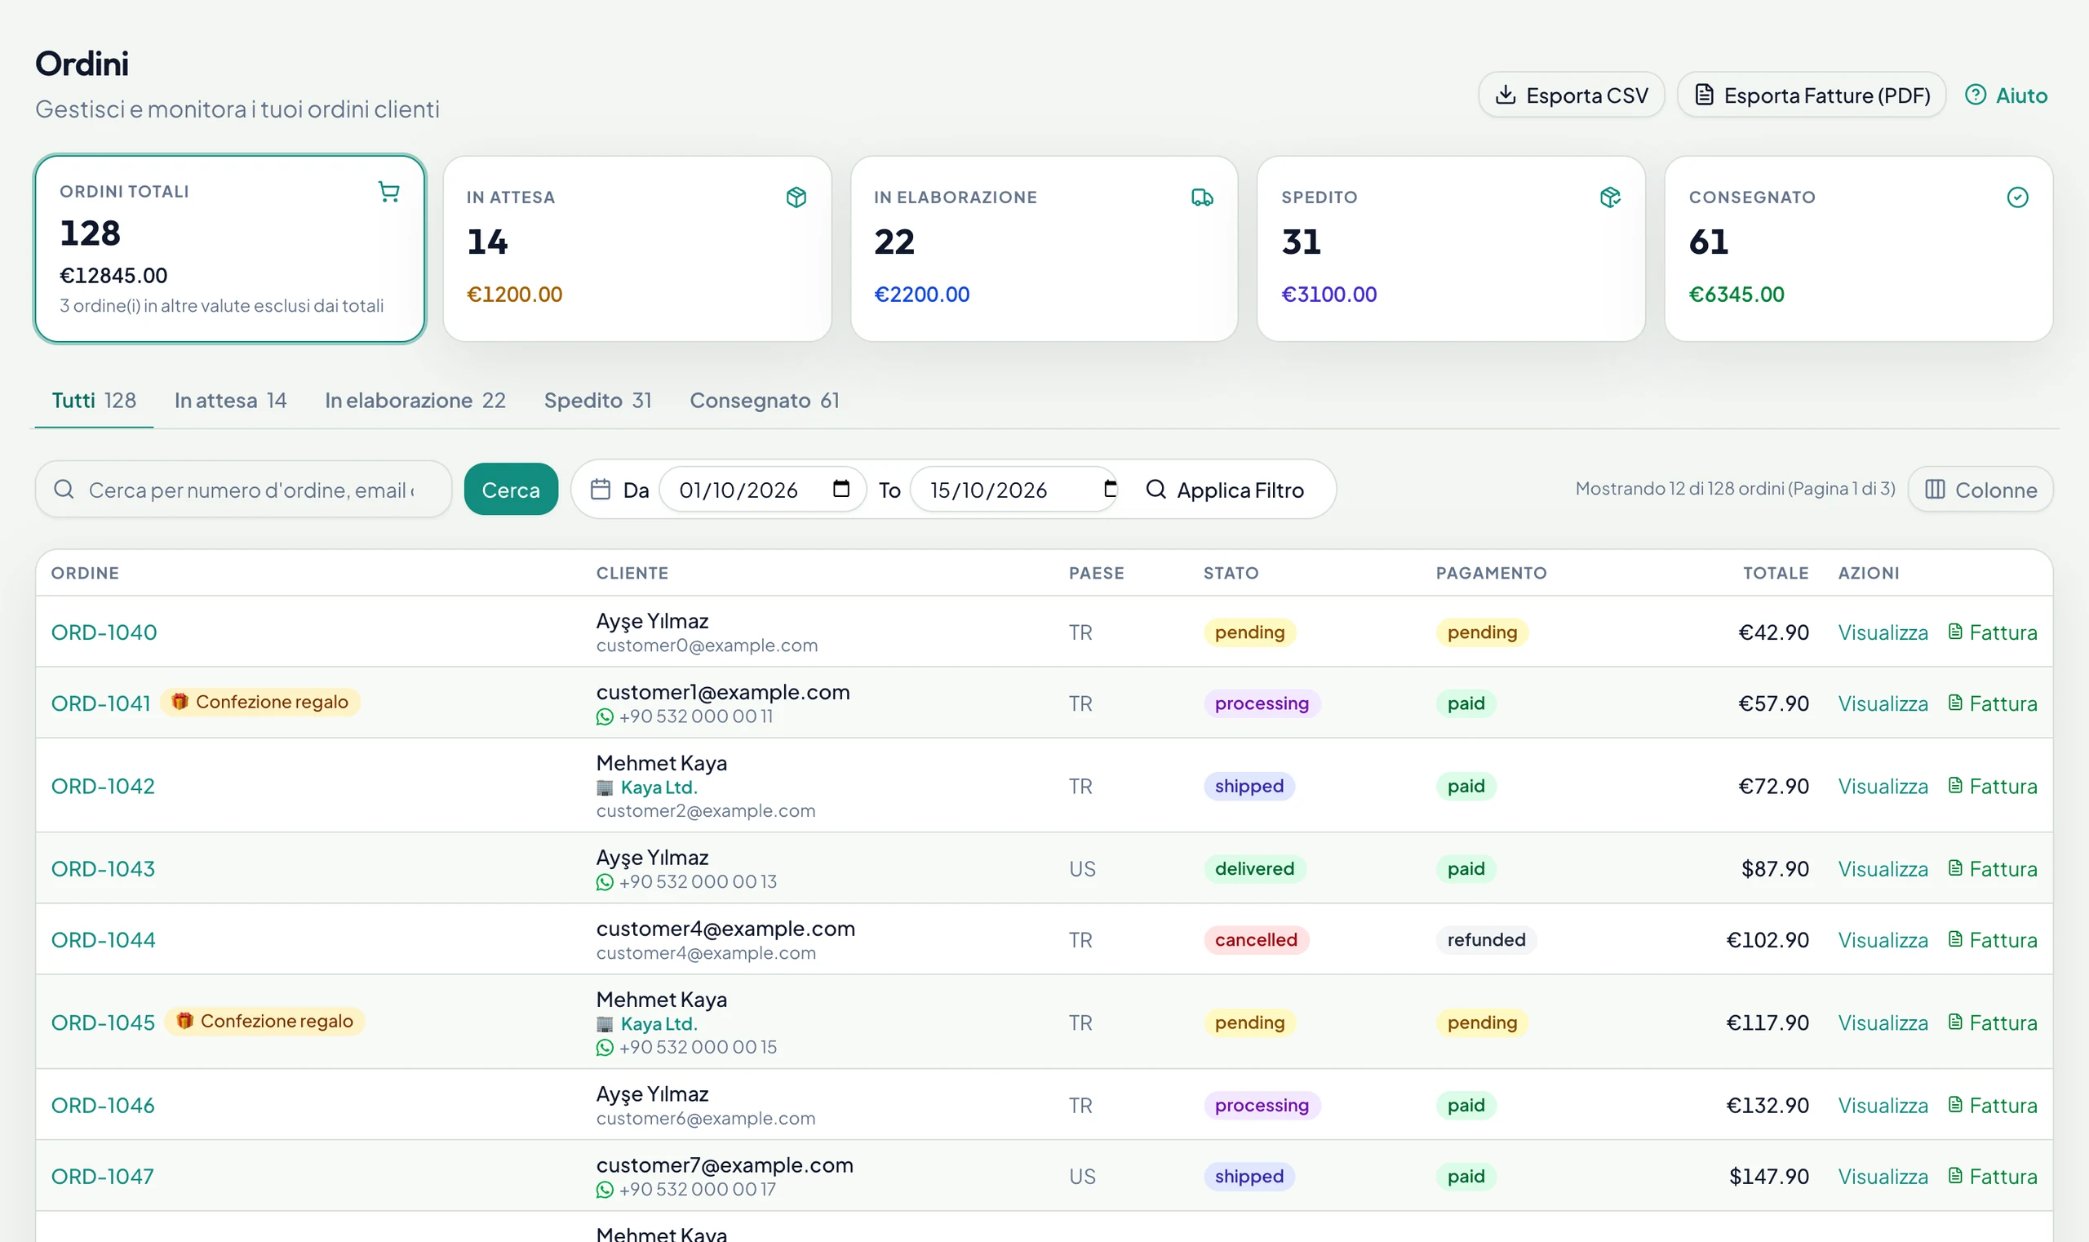Open order ORD-1040 link
This screenshot has width=2089, height=1242.
coord(104,632)
